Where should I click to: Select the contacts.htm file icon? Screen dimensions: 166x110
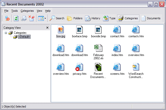point(136,29)
